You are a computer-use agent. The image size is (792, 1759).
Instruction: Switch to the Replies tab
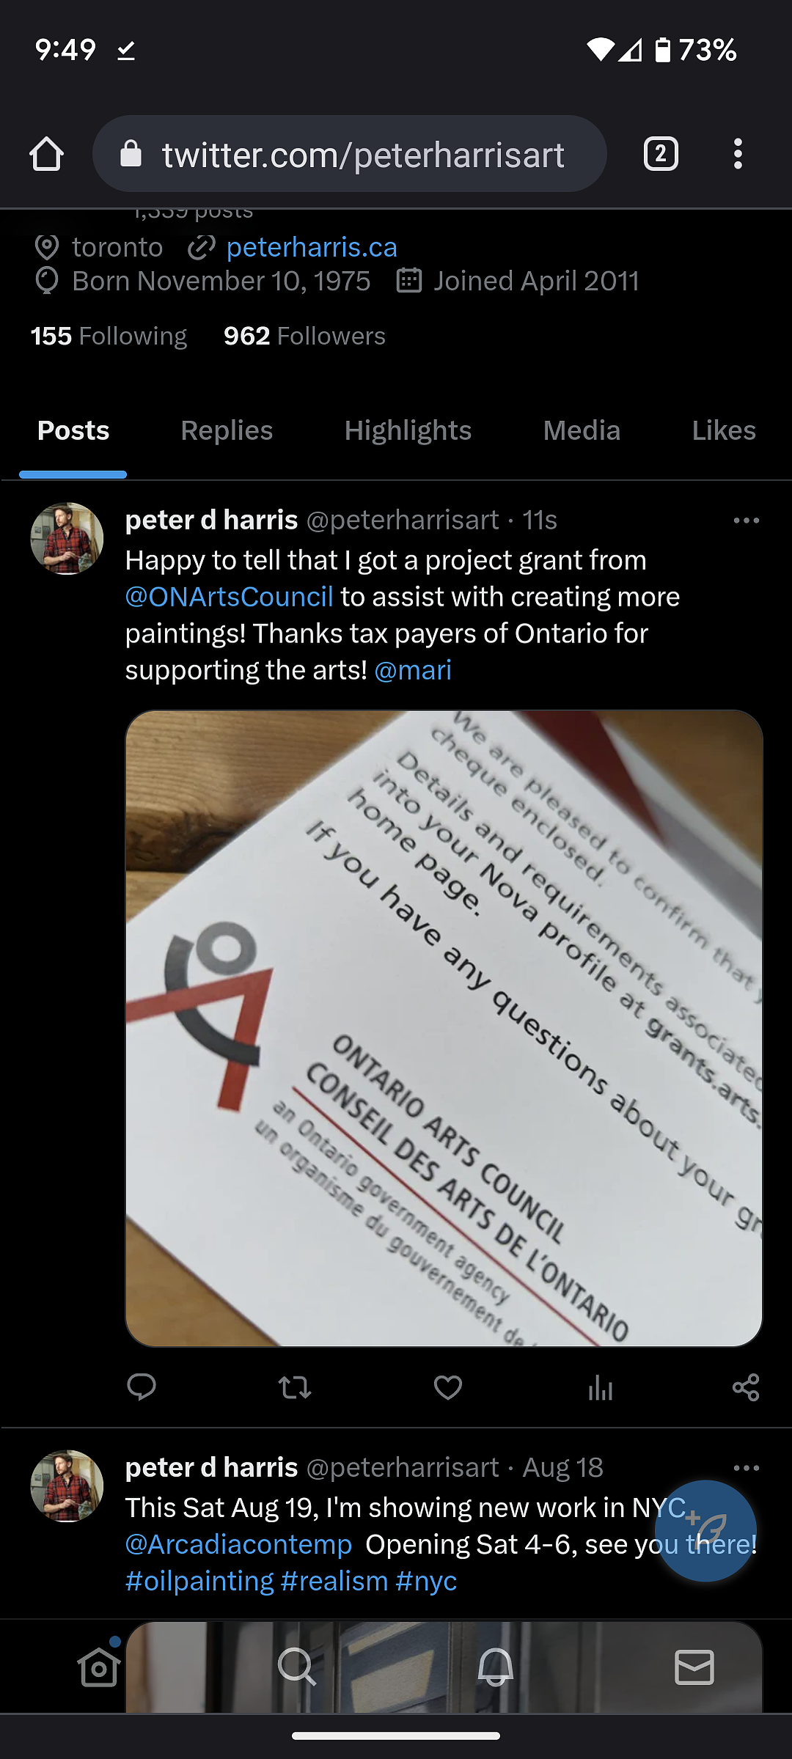point(227,430)
